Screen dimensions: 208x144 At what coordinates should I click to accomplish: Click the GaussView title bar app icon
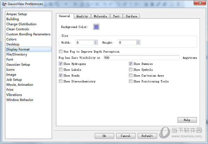point(4,4)
